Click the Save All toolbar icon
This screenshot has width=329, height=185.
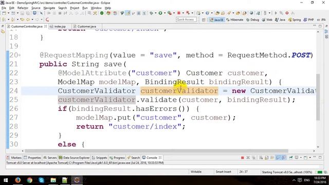point(28,13)
